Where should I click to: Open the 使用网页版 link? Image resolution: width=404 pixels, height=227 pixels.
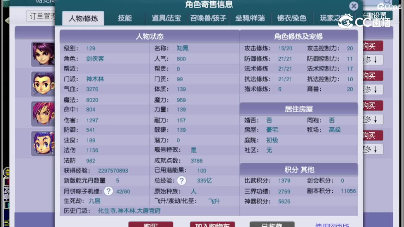332,224
